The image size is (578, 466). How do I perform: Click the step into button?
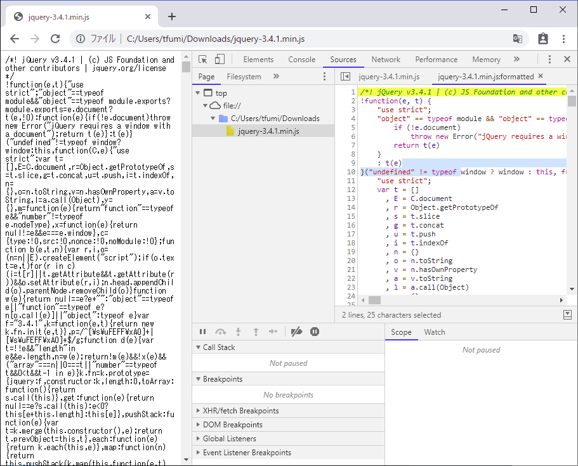pyautogui.click(x=238, y=332)
